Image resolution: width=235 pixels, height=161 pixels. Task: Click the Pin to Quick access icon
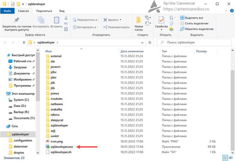pyautogui.click(x=17, y=20)
